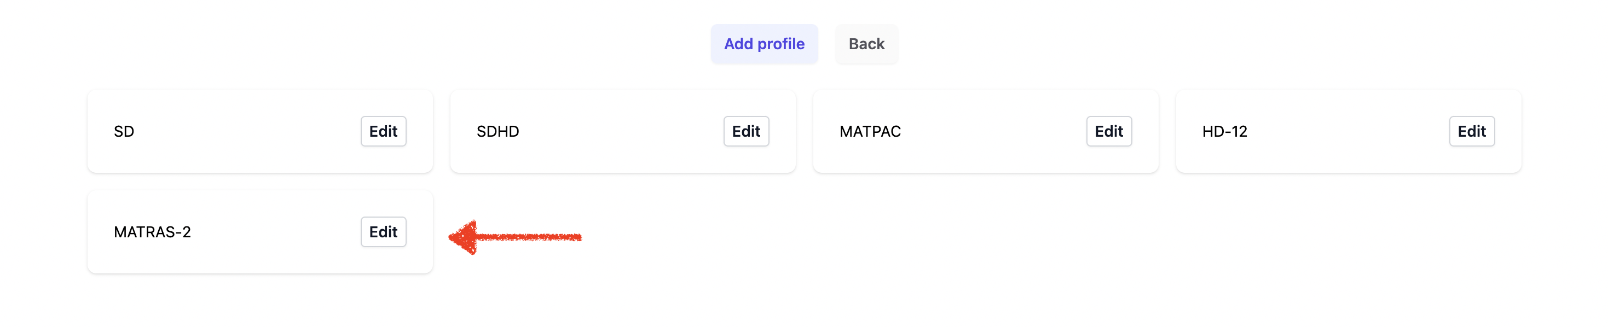Select the HD-12 profile name label
1608x327 pixels.
tap(1224, 132)
